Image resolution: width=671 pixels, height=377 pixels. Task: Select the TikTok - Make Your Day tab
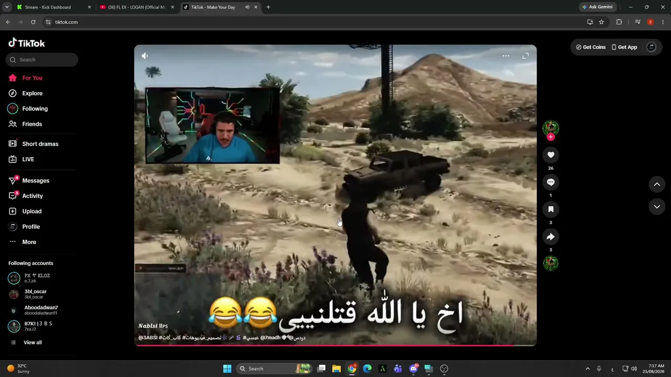(213, 7)
